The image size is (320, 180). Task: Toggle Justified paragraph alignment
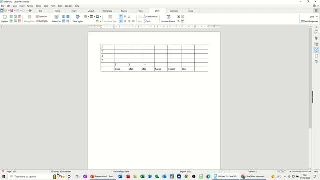point(133,21)
